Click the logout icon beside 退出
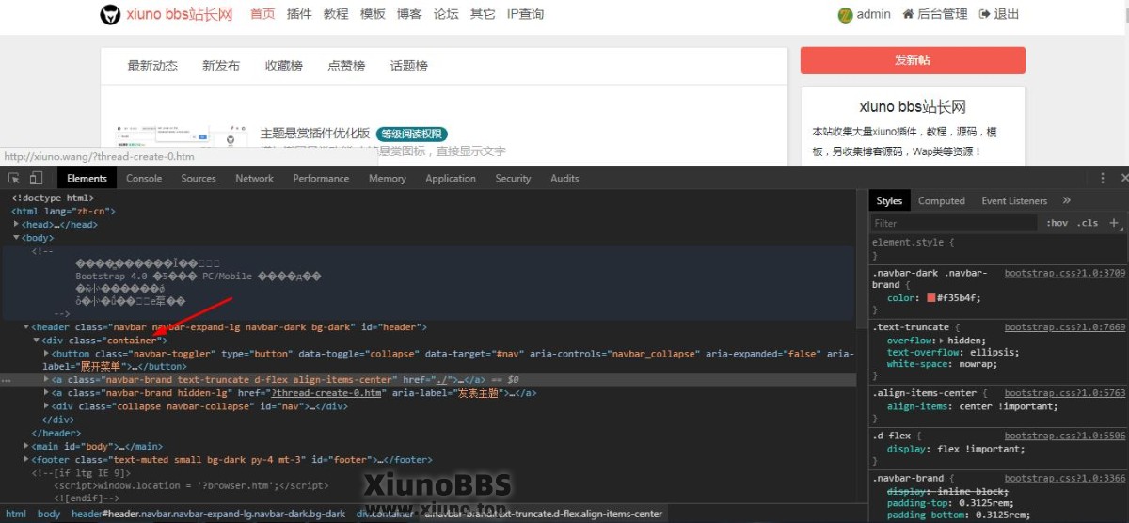1129x523 pixels. [x=984, y=14]
